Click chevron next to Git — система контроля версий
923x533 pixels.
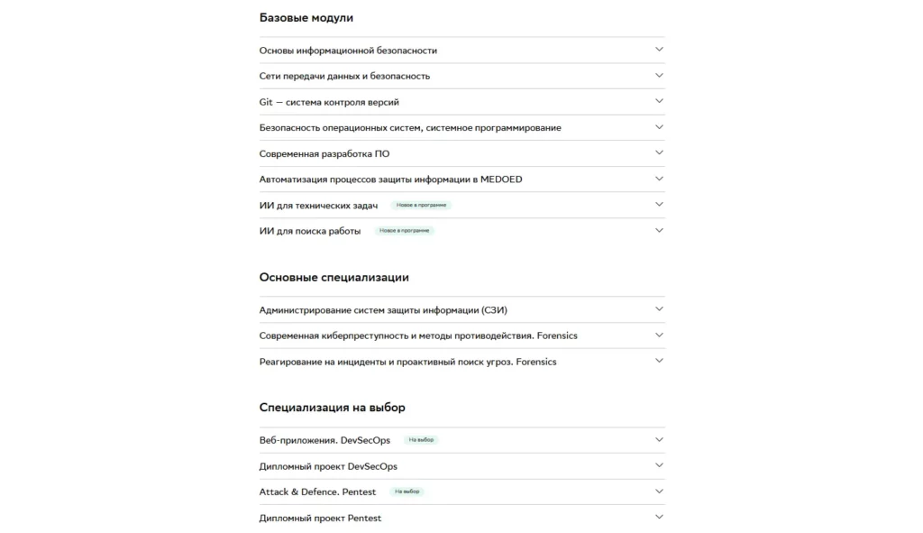[659, 101]
